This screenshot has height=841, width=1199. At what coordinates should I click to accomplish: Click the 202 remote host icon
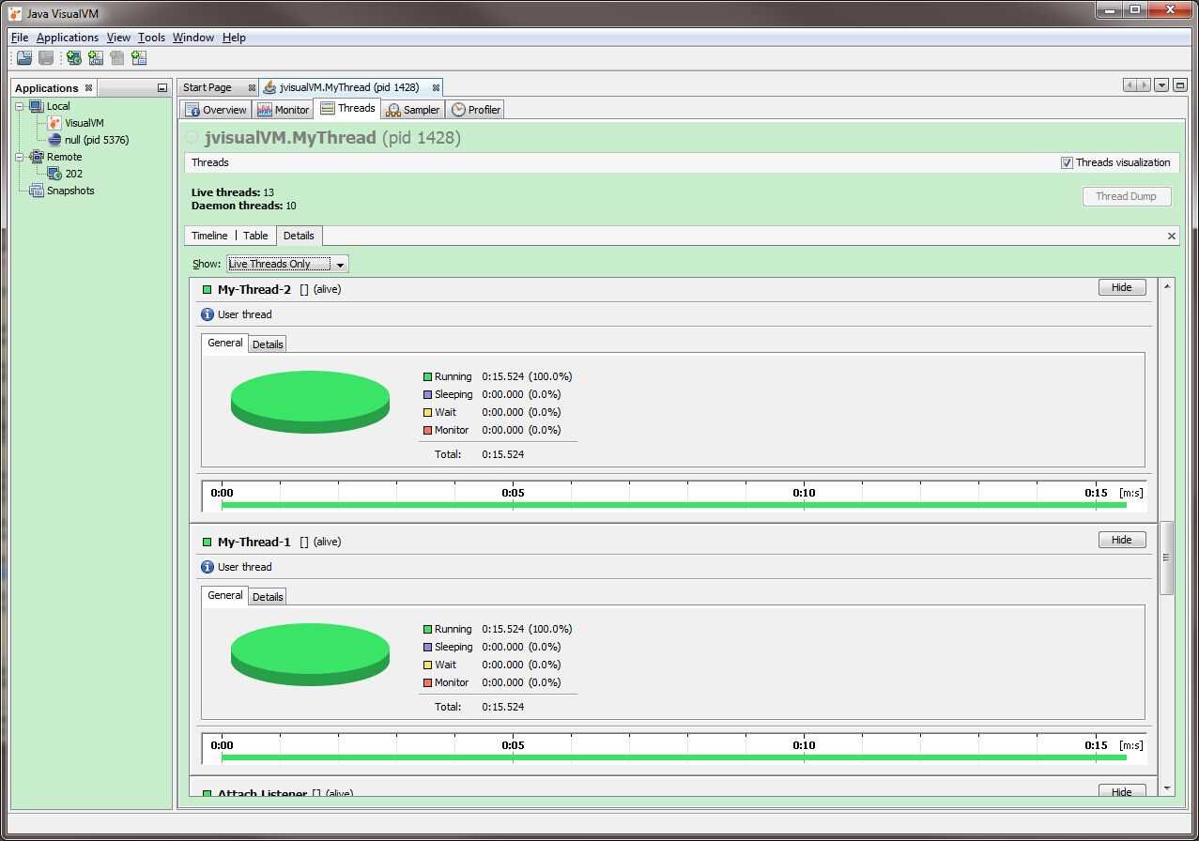coord(54,174)
